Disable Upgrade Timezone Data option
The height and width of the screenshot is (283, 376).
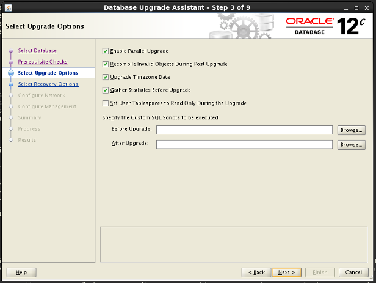(x=106, y=77)
